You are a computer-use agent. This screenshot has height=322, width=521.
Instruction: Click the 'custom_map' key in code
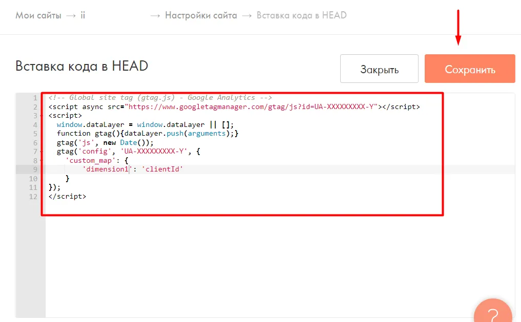point(90,161)
